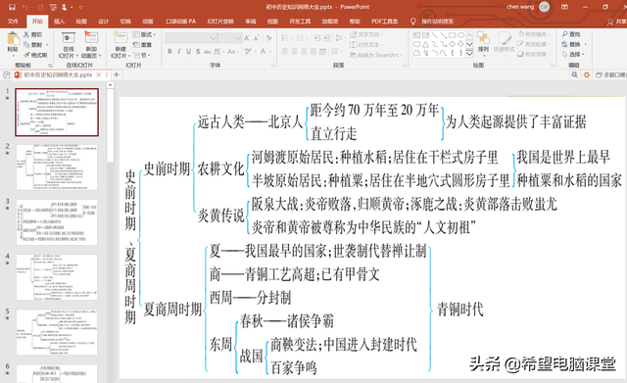Screen dimensions: 627x383
Task: Select the triangle shape in shapes gallery
Action: click(x=425, y=44)
